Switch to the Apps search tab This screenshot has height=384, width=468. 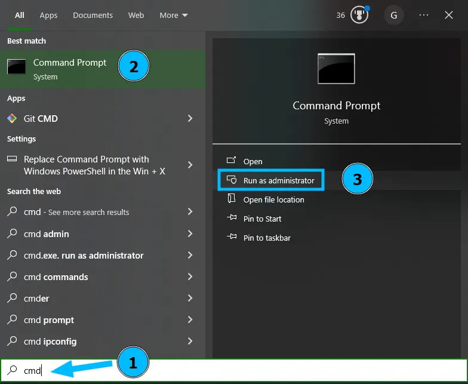tap(48, 16)
